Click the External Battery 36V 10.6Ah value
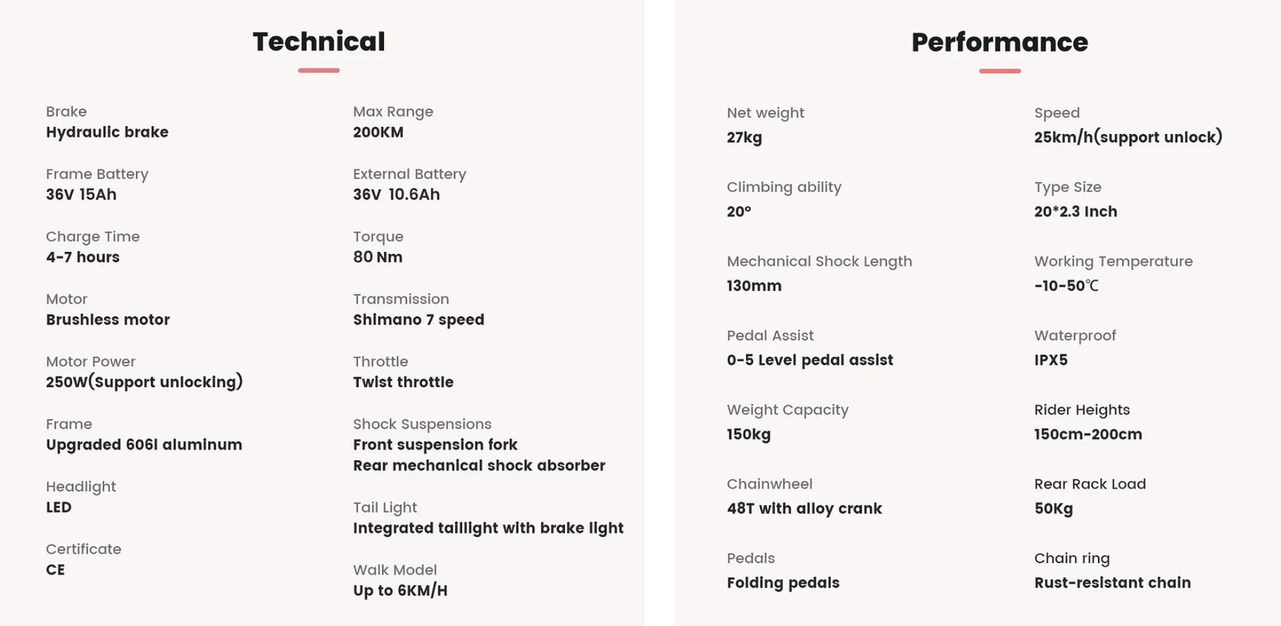Viewport: 1281px width, 626px height. click(x=396, y=194)
